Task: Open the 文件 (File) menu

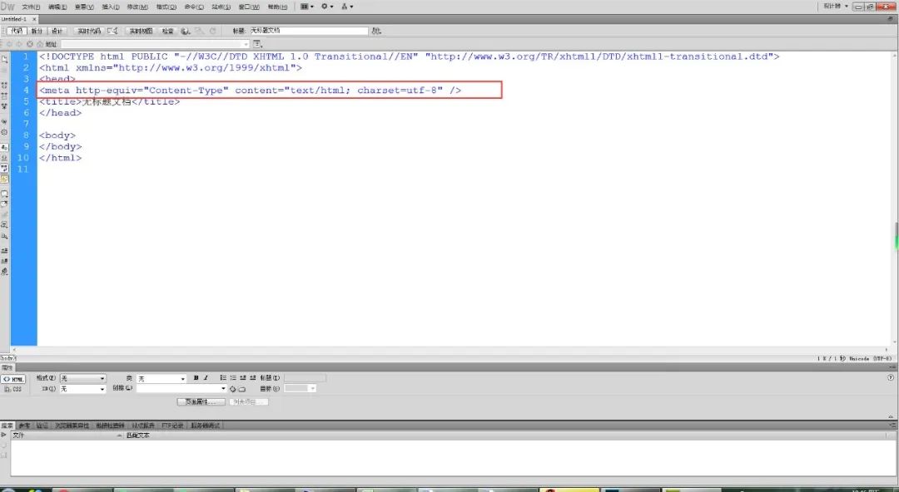Action: pyautogui.click(x=31, y=7)
